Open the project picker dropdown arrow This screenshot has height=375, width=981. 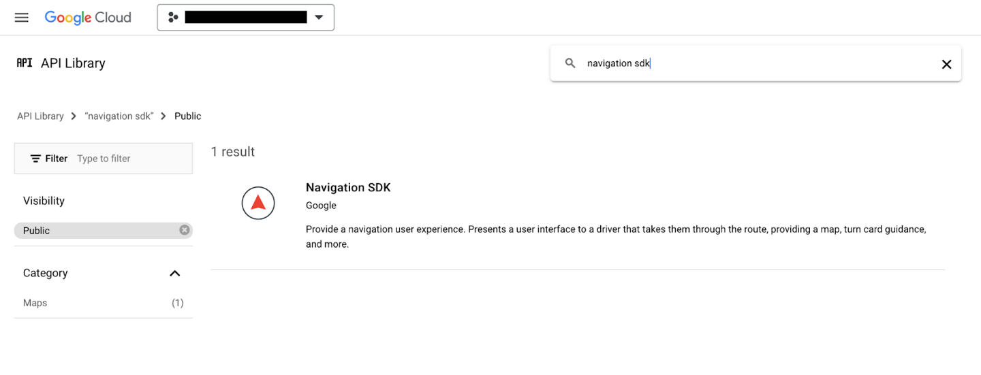click(x=319, y=18)
